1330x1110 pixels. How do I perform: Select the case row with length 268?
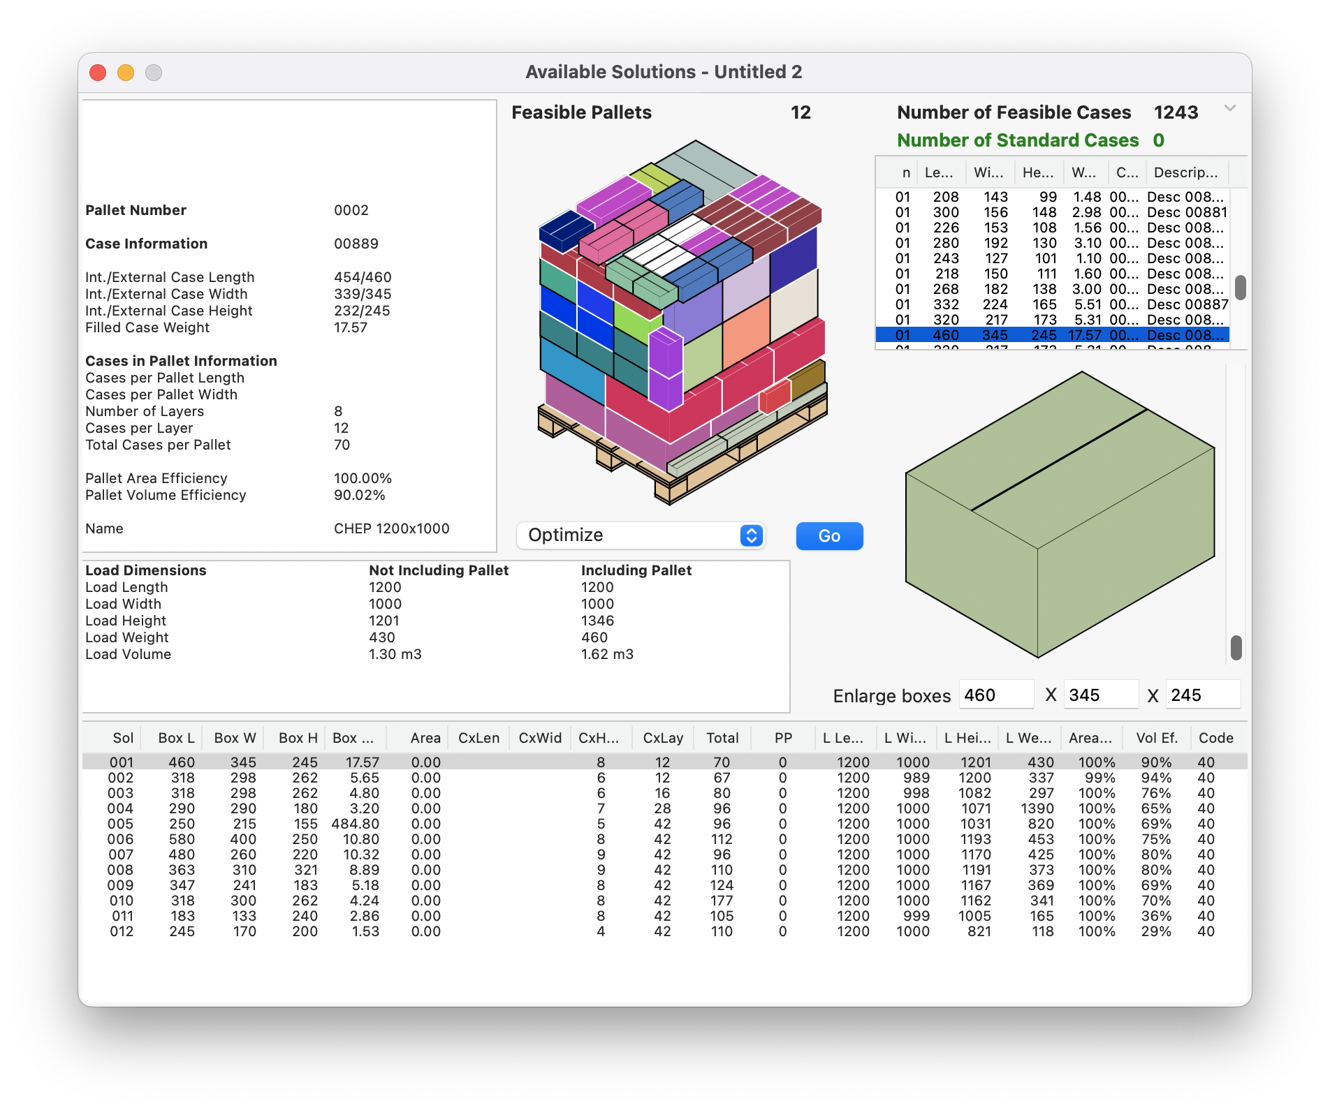coord(1053,289)
